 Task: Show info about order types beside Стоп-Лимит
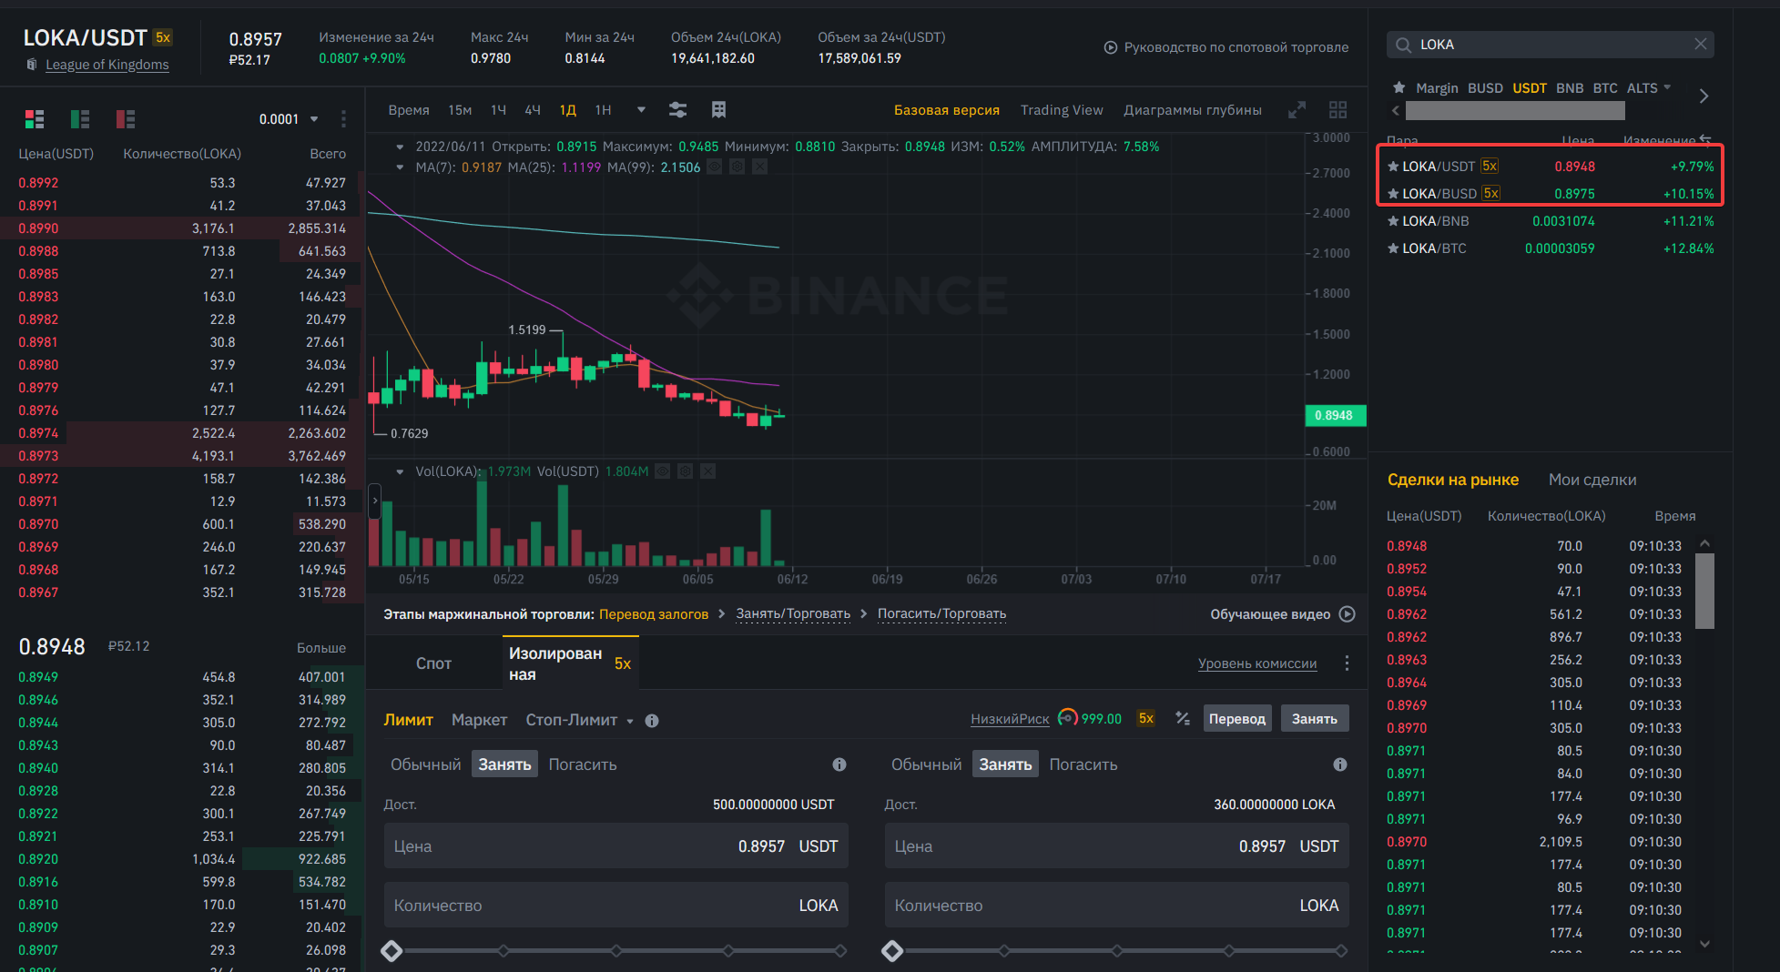[x=652, y=721]
